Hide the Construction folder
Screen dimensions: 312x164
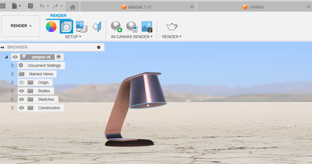[21, 108]
